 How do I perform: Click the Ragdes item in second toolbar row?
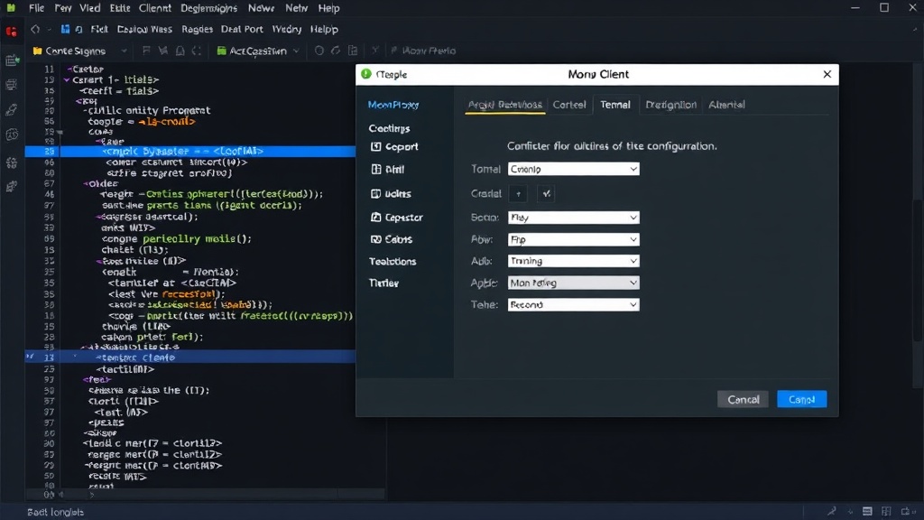(x=197, y=29)
